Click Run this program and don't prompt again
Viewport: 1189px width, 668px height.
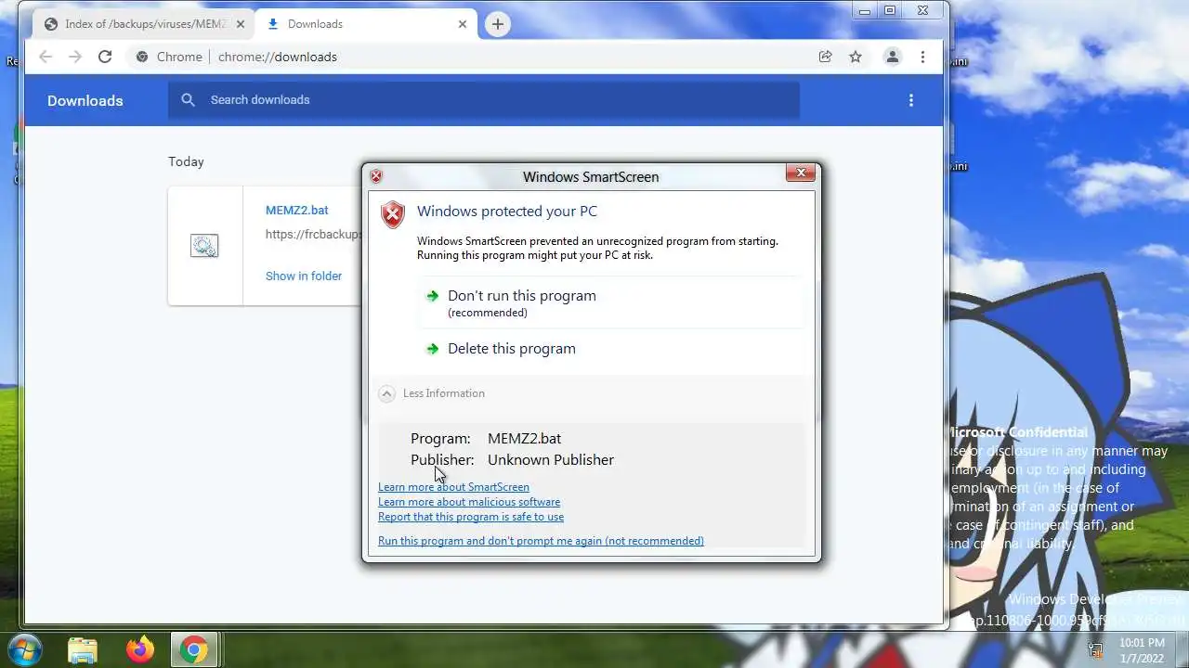pyautogui.click(x=541, y=541)
